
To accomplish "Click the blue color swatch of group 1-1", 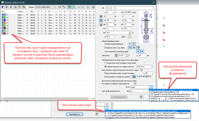I will (x=5, y=15).
